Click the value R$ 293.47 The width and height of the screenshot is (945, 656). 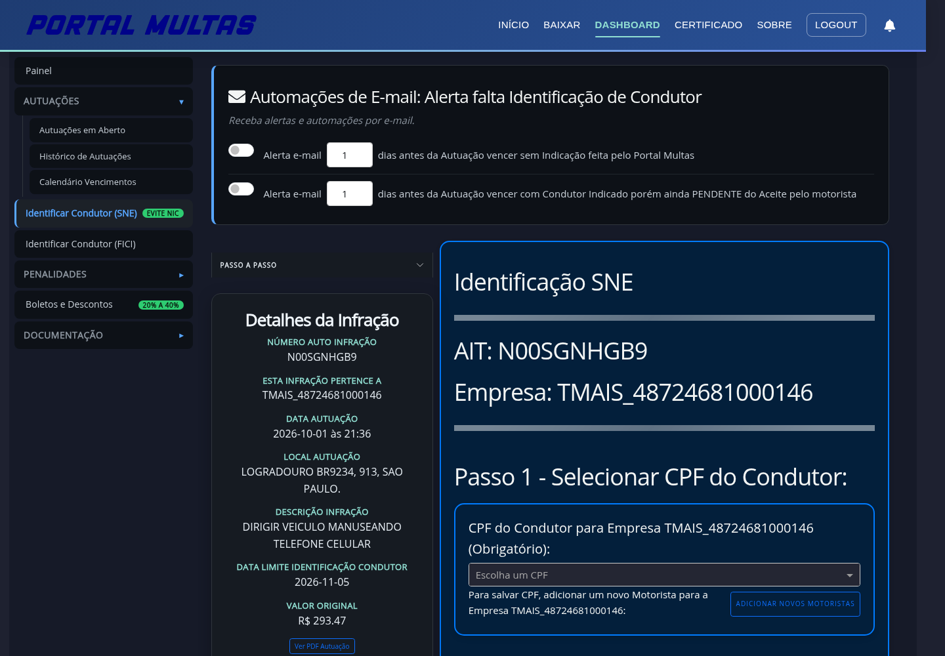322,621
